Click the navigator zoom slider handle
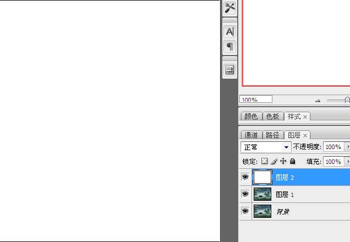This screenshot has width=350, height=242. [x=347, y=100]
